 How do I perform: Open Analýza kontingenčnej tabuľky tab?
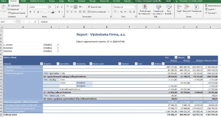pyautogui.click(x=148, y=1)
